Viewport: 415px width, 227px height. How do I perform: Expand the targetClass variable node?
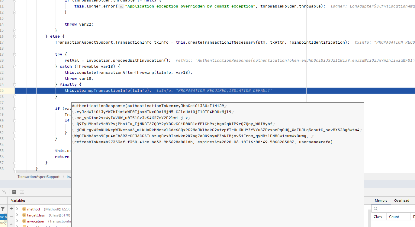point(17,215)
